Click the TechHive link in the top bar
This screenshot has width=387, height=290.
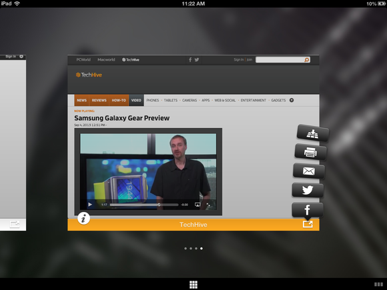tap(131, 60)
